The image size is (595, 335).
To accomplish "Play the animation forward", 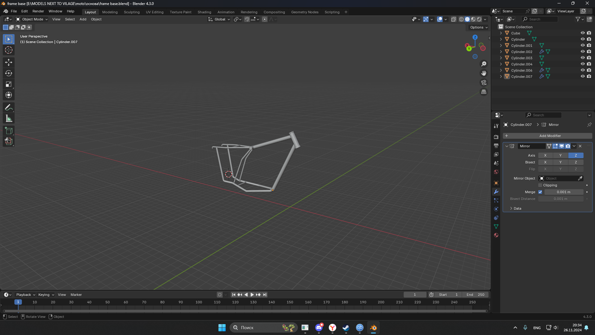I will (x=252, y=295).
